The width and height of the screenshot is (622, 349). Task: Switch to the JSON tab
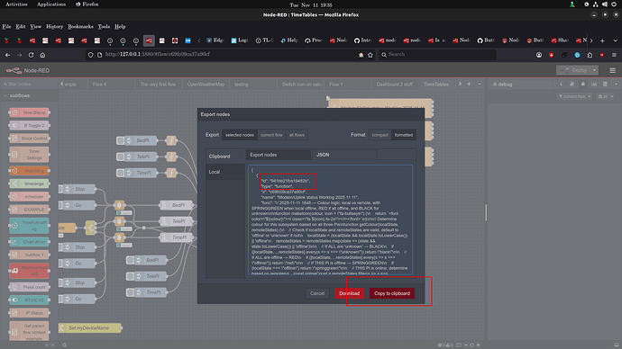coord(344,155)
